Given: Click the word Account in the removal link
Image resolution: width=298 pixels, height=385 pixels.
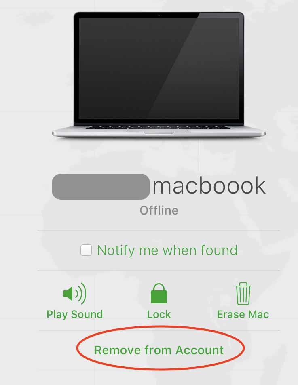Looking at the screenshot, I should tap(199, 350).
